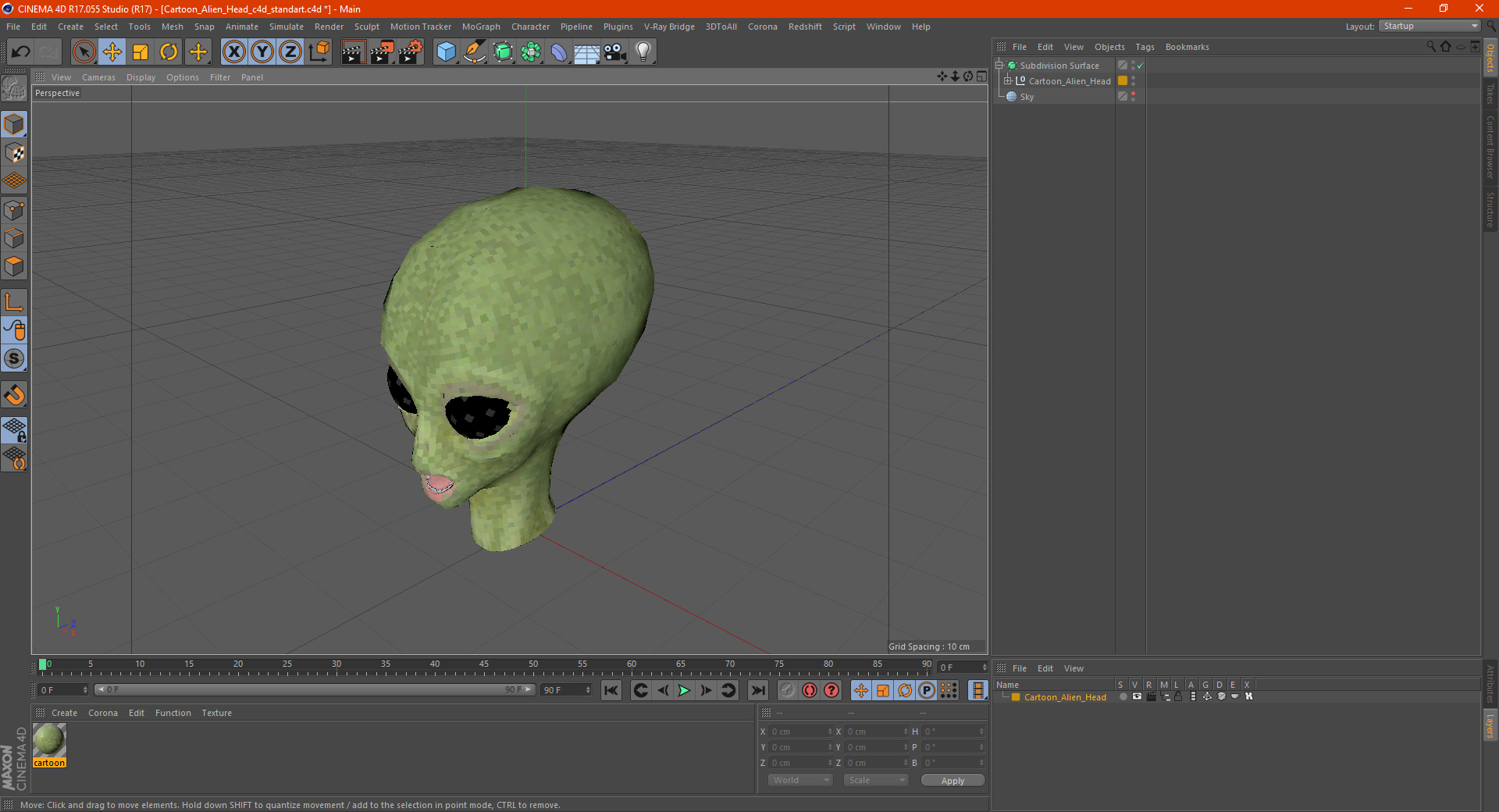Viewport: 1499px width, 812px height.
Task: Click the Record Active Objects button
Action: click(x=788, y=690)
